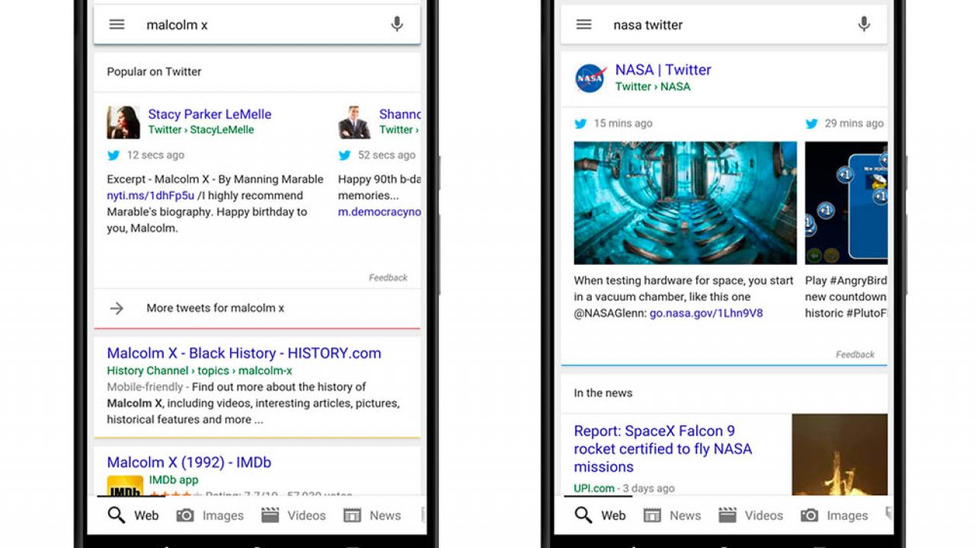Viewport: 975px width, 548px height.
Task: Open the go.nasa.gov/1Lhn9V8 link
Action: click(705, 313)
